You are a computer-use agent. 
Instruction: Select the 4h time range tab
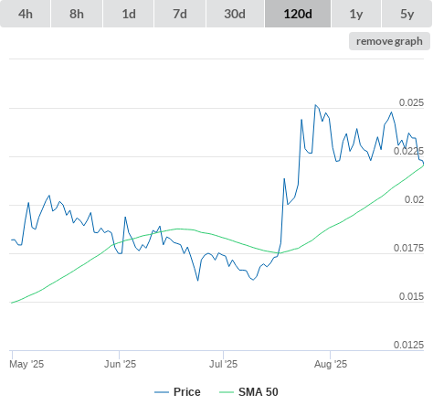(x=26, y=14)
